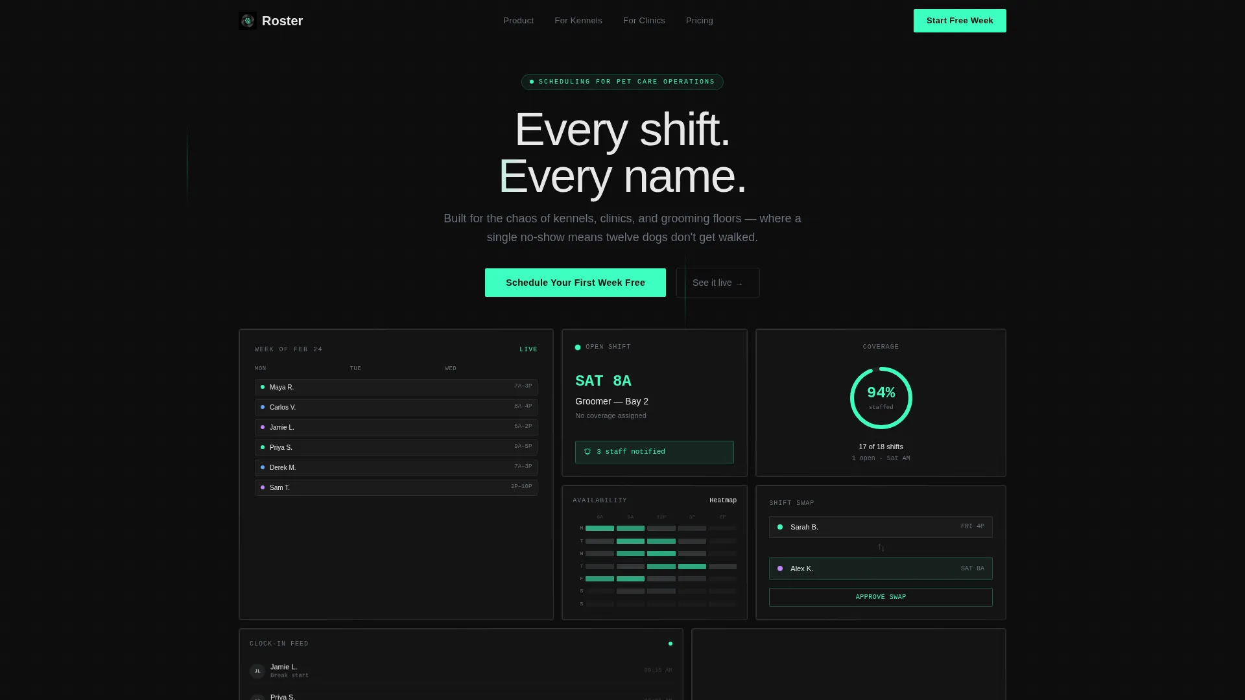Viewport: 1245px width, 700px height.
Task: Click the Scheduling for Pet Care Operations badge
Action: tap(622, 82)
